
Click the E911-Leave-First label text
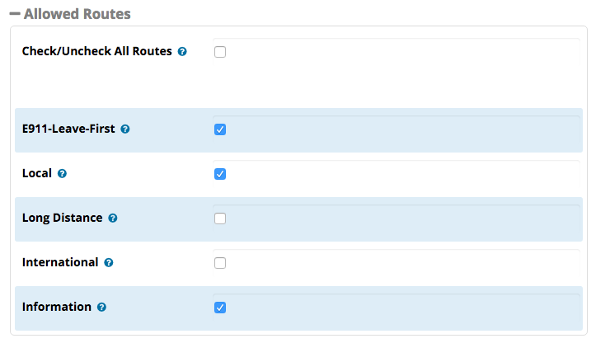[68, 129]
